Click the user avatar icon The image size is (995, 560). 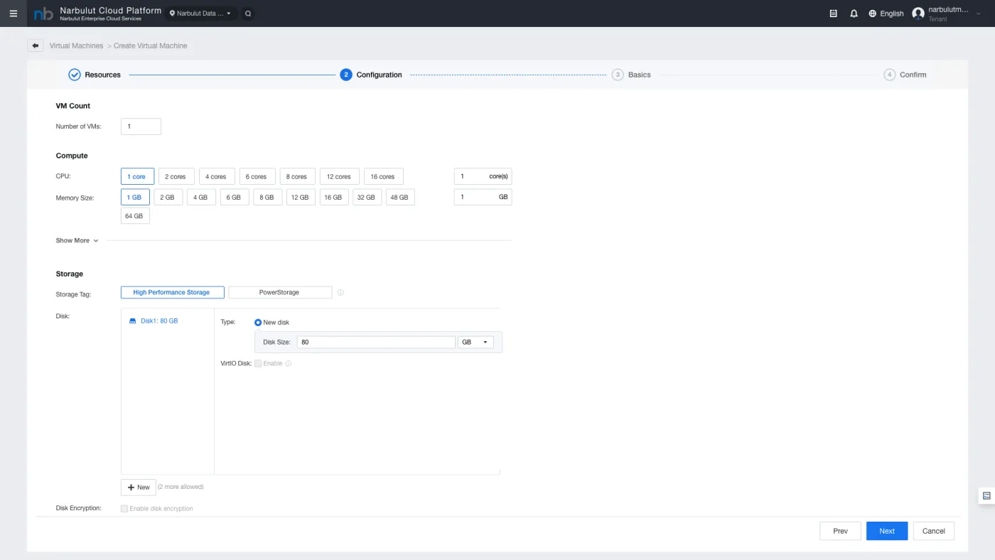[918, 14]
